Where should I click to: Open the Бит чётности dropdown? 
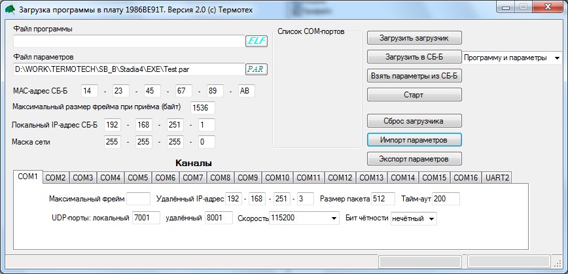(414, 218)
